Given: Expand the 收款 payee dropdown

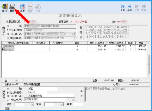Looking at the screenshot, I should [32, 104].
